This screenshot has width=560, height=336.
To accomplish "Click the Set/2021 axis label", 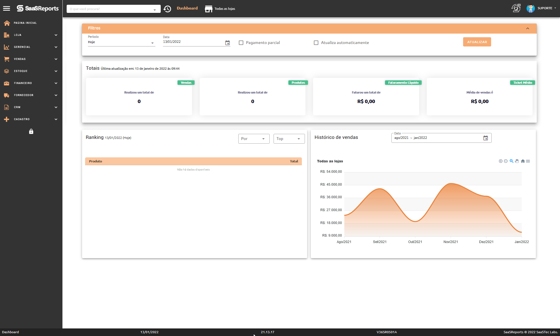I will coord(380,242).
